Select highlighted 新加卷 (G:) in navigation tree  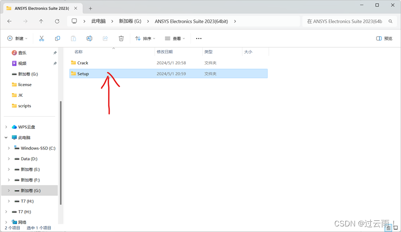pyautogui.click(x=29, y=191)
